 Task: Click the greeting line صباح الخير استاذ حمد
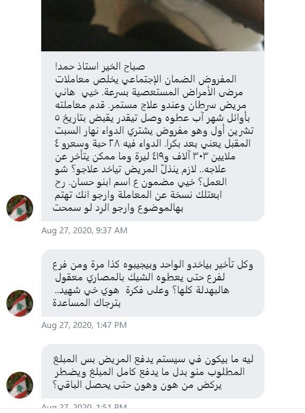100,66
